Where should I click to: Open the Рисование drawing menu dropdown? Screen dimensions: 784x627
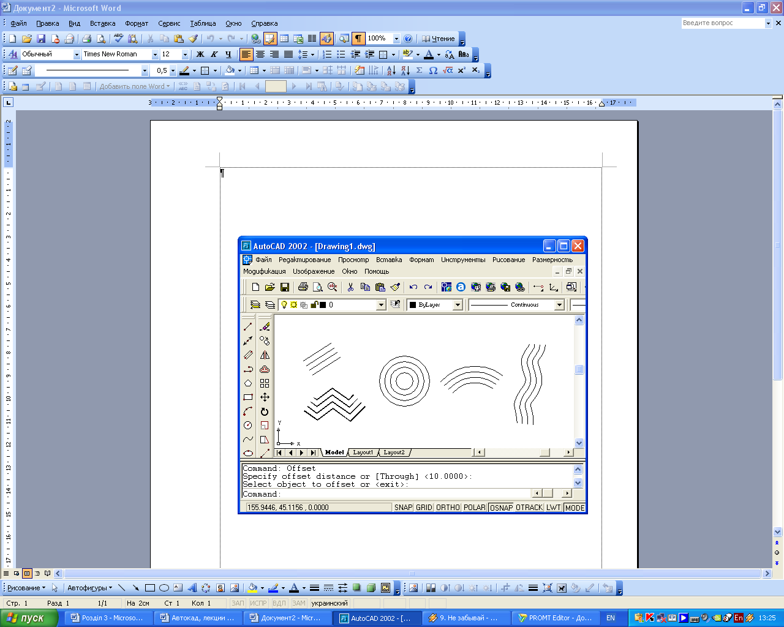click(x=26, y=588)
